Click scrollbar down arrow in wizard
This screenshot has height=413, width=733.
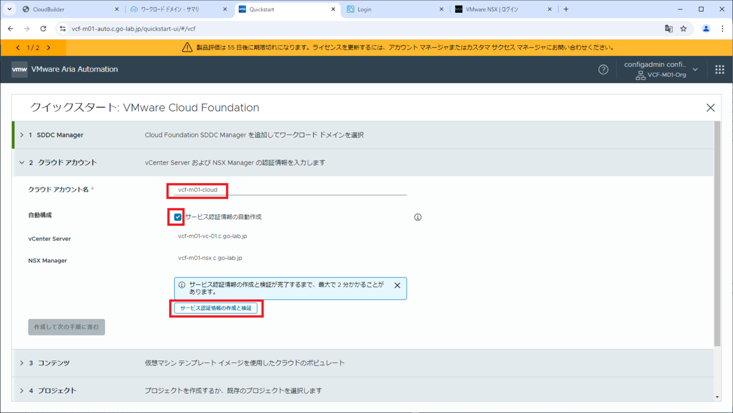(717, 397)
